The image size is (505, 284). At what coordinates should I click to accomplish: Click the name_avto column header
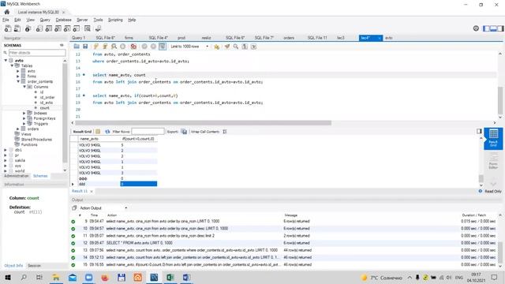89,139
